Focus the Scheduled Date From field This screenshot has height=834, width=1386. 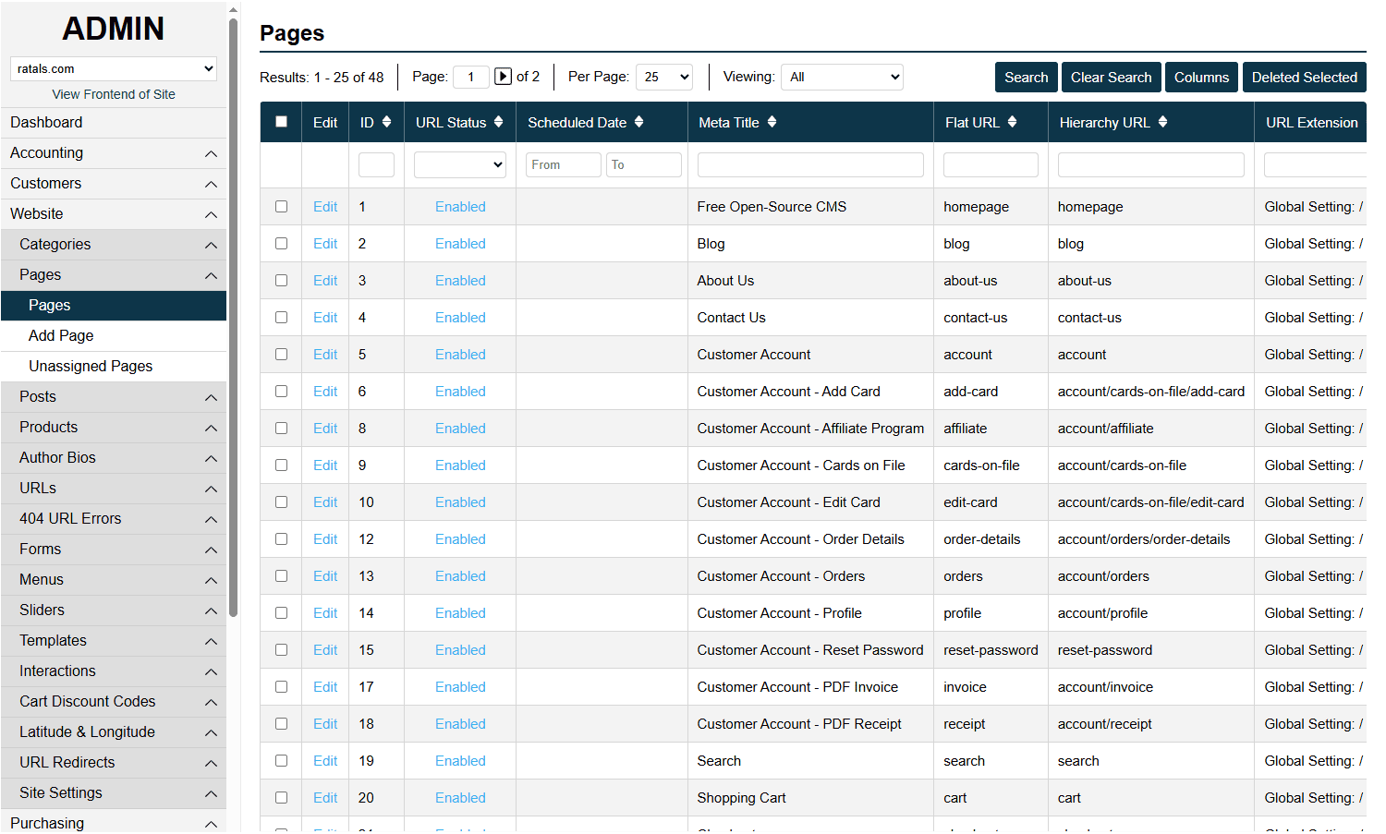[564, 164]
